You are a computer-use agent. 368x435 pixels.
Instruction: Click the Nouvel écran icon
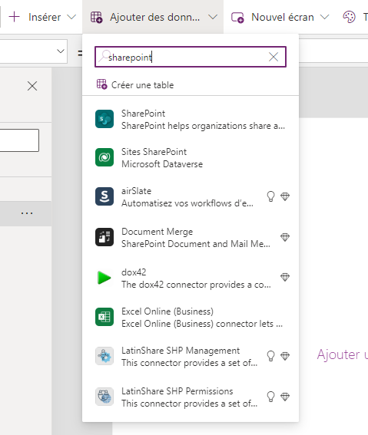pos(237,18)
